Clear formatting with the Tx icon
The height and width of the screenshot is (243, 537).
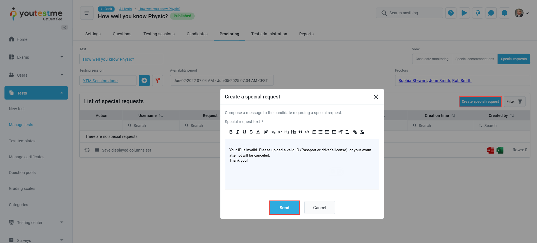click(362, 132)
